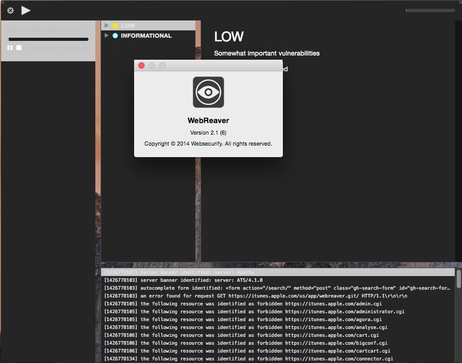This screenshot has width=462, height=363.
Task: Click the log panel vertical scrollbar
Action: [458, 279]
